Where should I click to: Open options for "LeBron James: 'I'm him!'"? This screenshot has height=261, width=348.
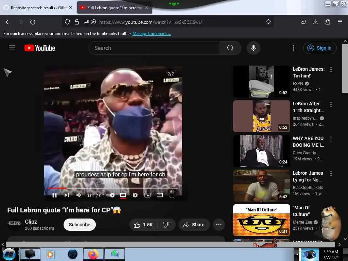pos(331,70)
